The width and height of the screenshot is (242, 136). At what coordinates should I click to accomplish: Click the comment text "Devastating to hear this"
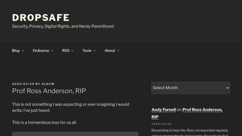[169, 130]
